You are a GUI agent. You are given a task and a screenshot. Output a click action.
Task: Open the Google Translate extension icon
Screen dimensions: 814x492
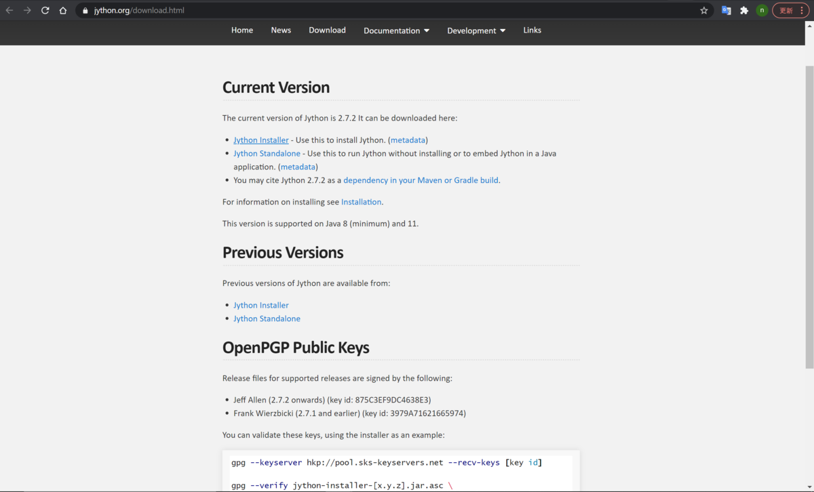point(726,10)
